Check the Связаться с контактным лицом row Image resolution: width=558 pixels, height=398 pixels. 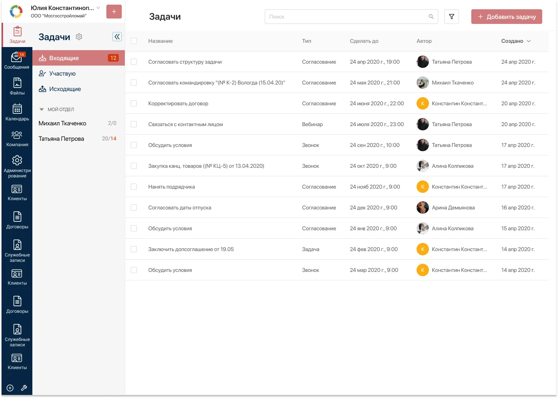point(134,124)
